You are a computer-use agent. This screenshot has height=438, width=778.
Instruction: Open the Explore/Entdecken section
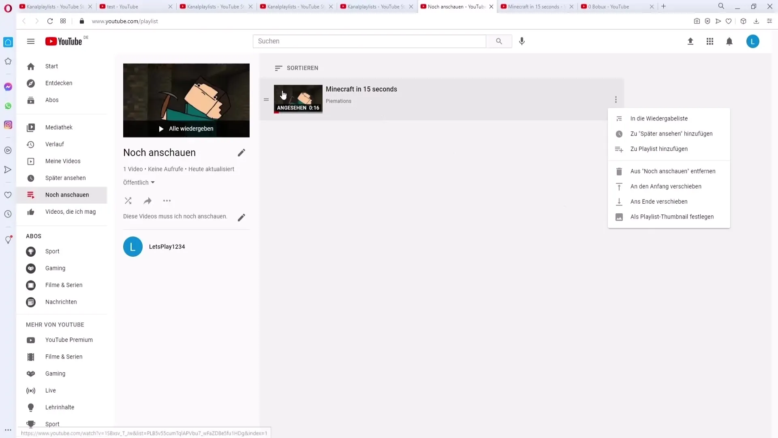59,83
